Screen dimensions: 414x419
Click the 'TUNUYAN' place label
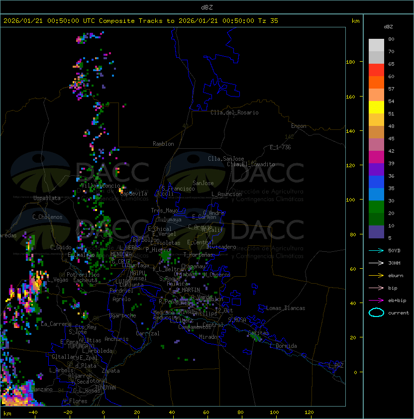click(105, 388)
